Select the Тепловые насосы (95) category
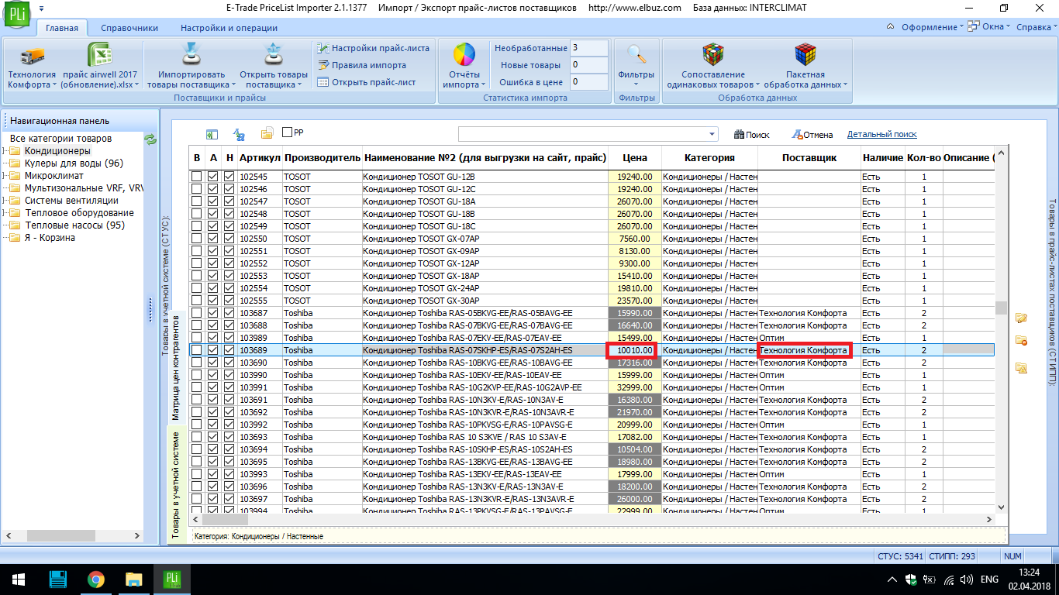Screen dimensions: 1059x595 click(x=74, y=225)
